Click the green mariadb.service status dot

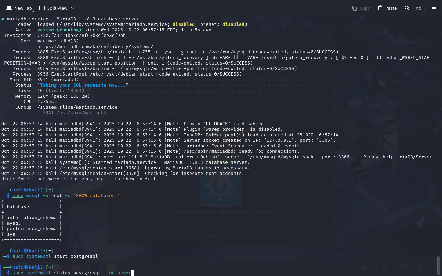3,19
